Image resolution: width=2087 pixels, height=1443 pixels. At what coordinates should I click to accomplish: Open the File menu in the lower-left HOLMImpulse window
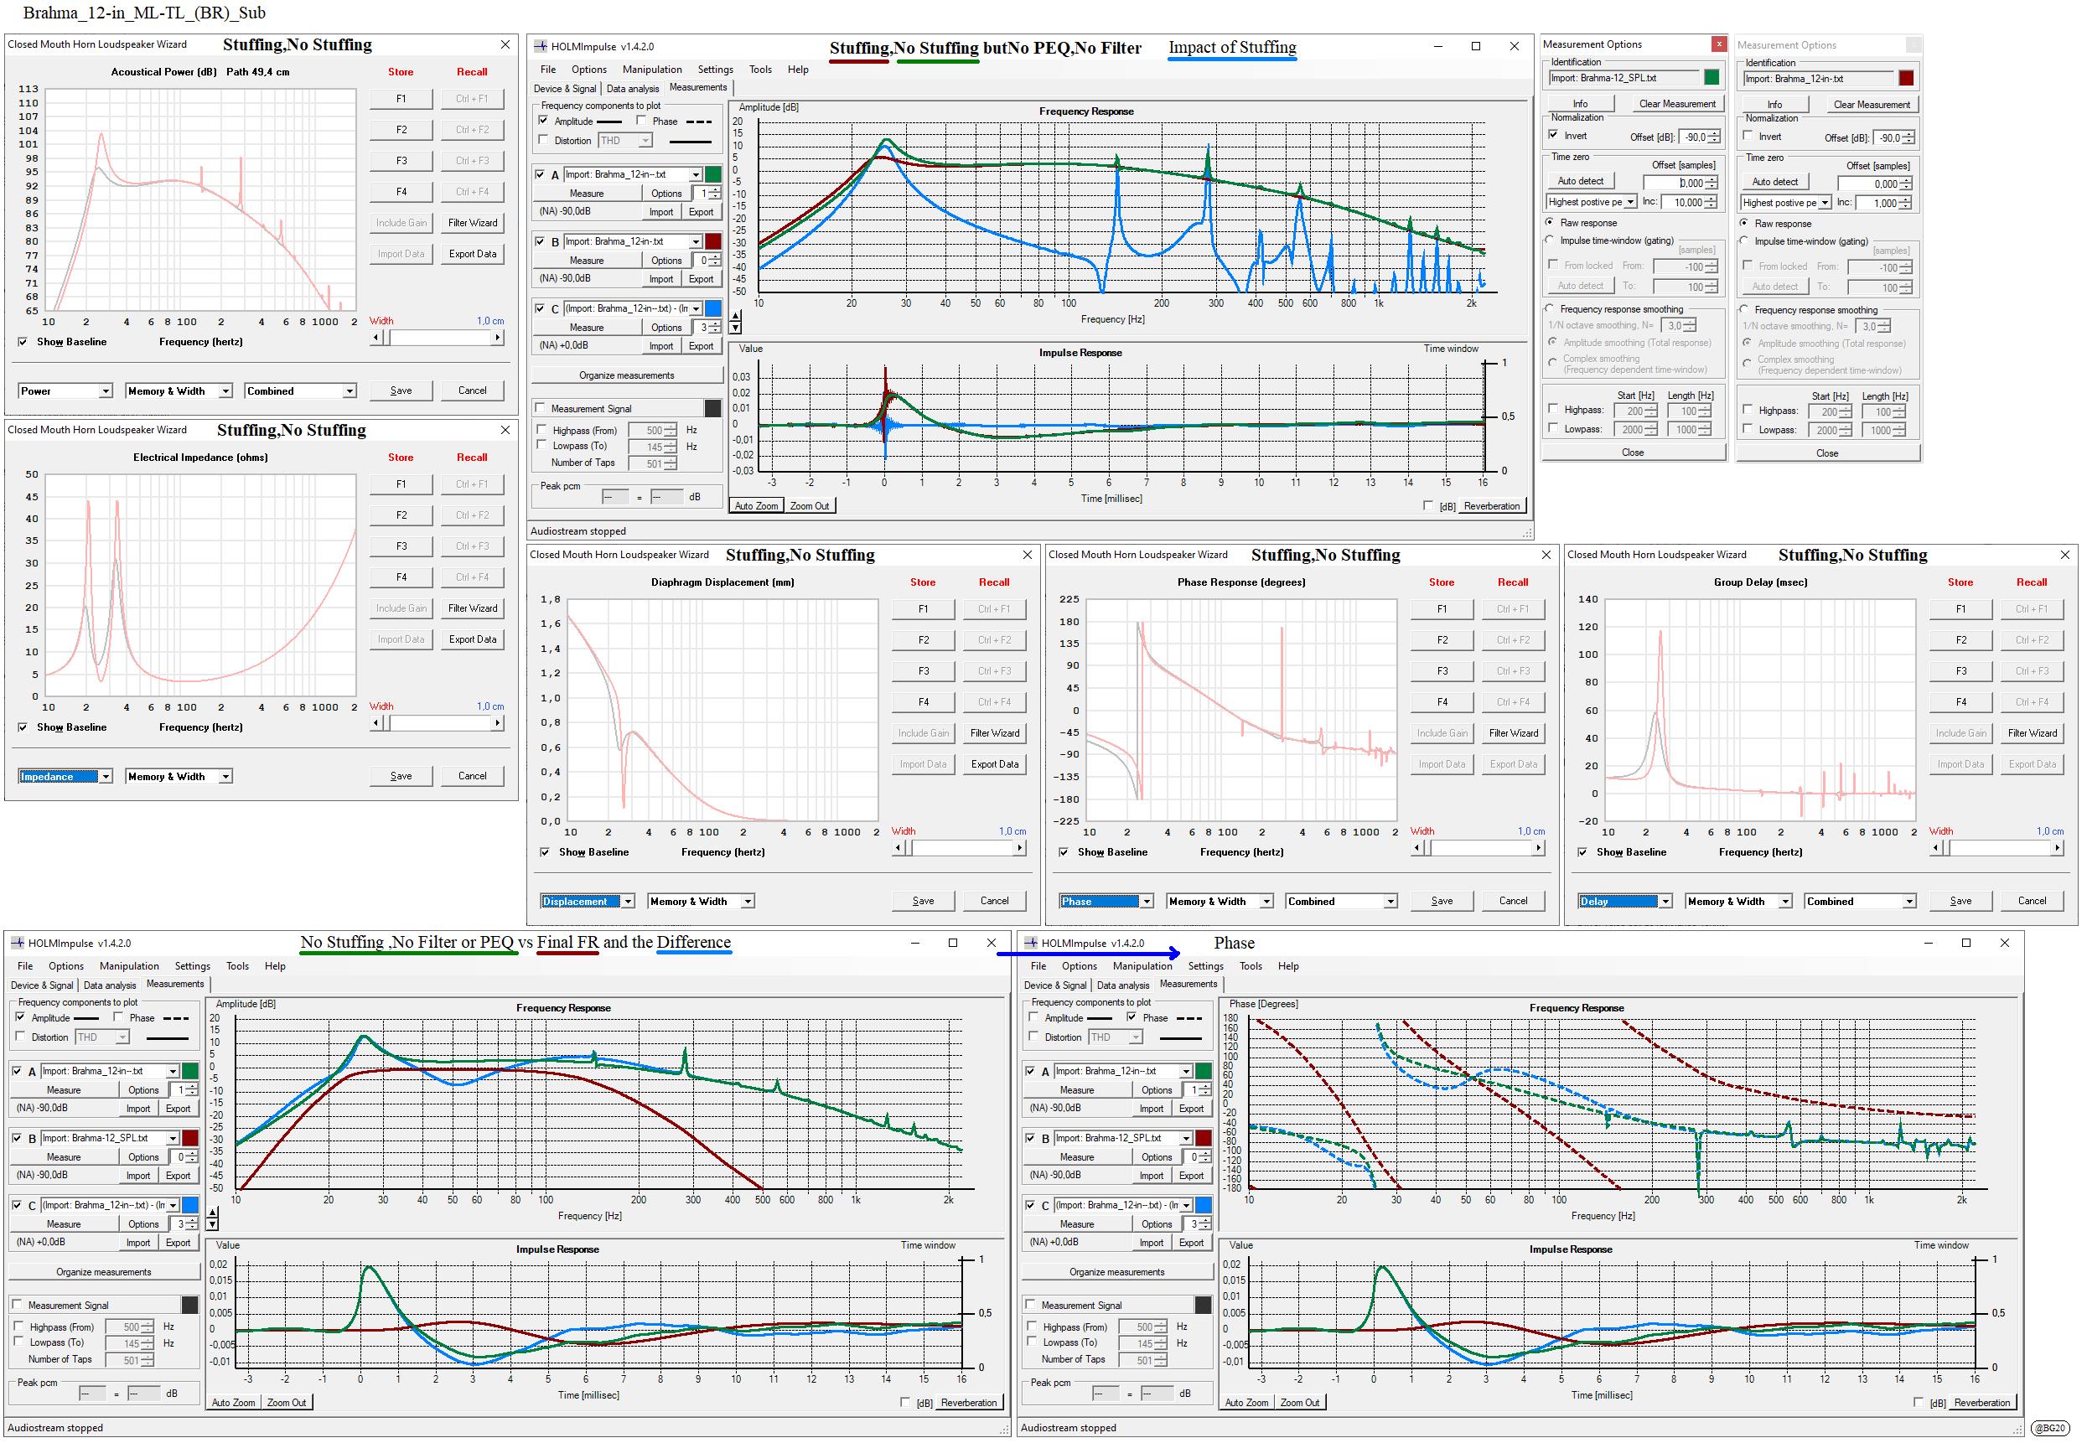pyautogui.click(x=25, y=966)
